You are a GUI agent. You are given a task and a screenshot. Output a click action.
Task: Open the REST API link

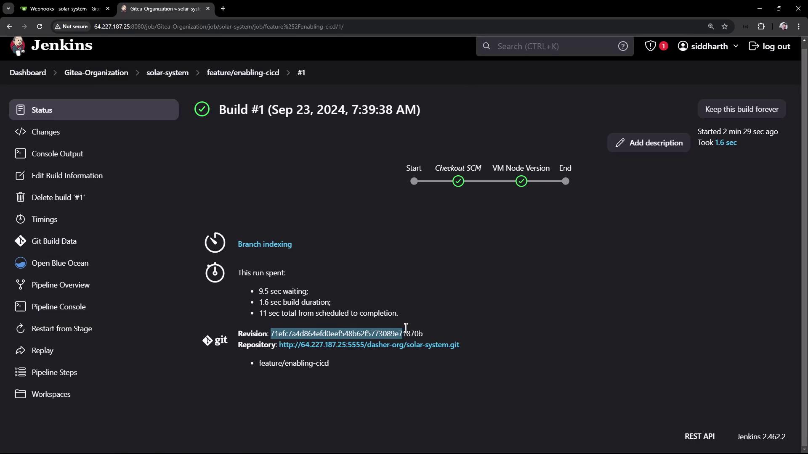coord(699,436)
